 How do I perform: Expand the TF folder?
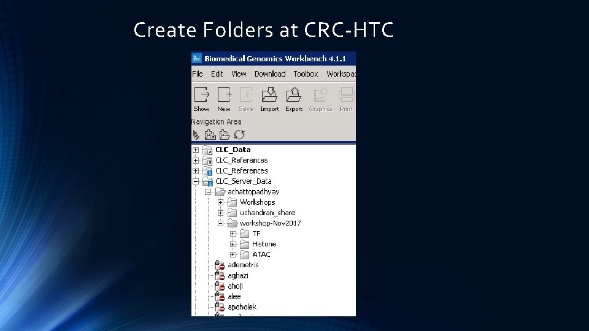[x=233, y=234]
